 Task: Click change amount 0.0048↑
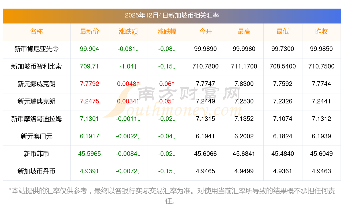click(128, 84)
